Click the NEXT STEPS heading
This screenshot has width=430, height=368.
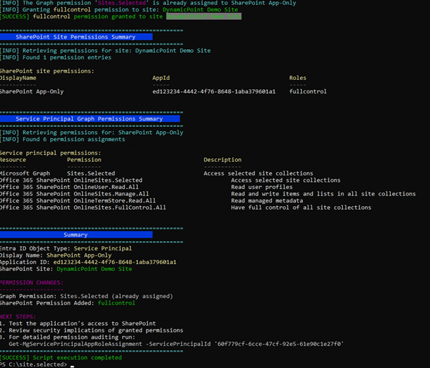click(x=16, y=316)
